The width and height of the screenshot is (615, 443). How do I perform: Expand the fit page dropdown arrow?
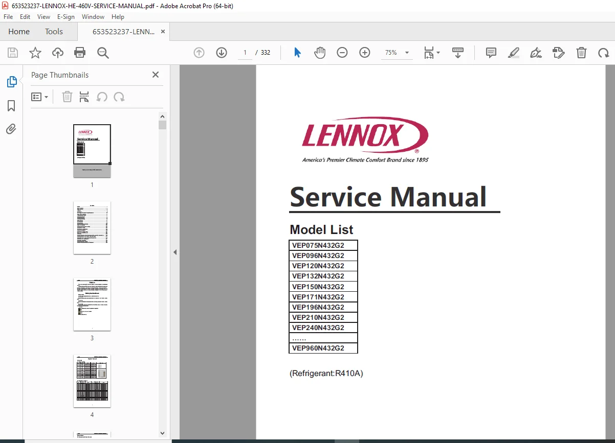438,53
